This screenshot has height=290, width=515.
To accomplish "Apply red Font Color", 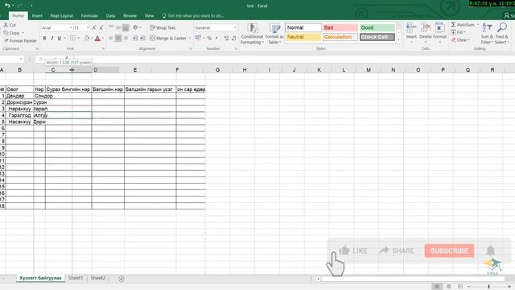I will pyautogui.click(x=97, y=38).
